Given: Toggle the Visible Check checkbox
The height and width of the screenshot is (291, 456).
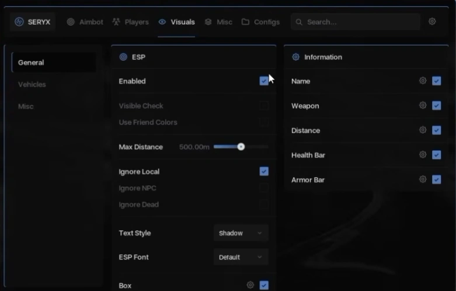Looking at the screenshot, I should pyautogui.click(x=264, y=106).
